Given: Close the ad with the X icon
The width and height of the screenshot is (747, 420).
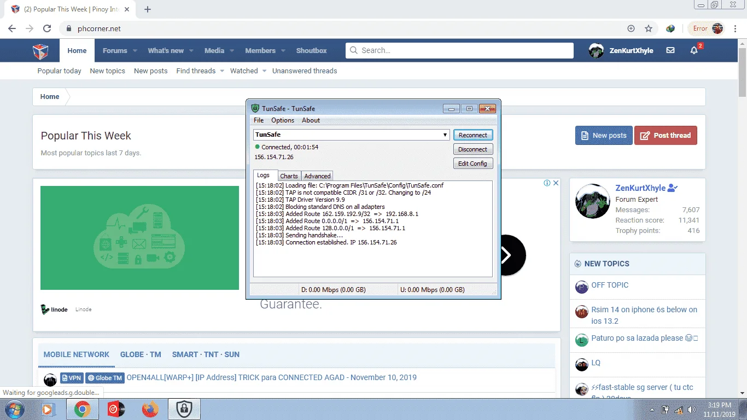Looking at the screenshot, I should (556, 183).
